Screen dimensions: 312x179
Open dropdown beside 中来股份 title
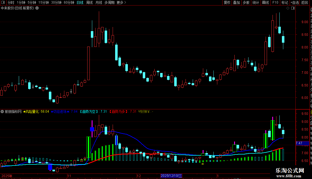37,8
